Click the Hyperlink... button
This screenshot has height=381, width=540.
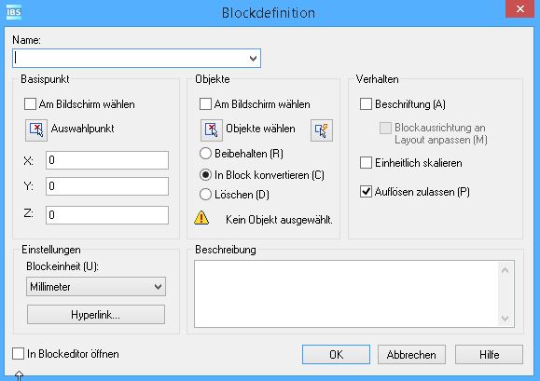96,314
